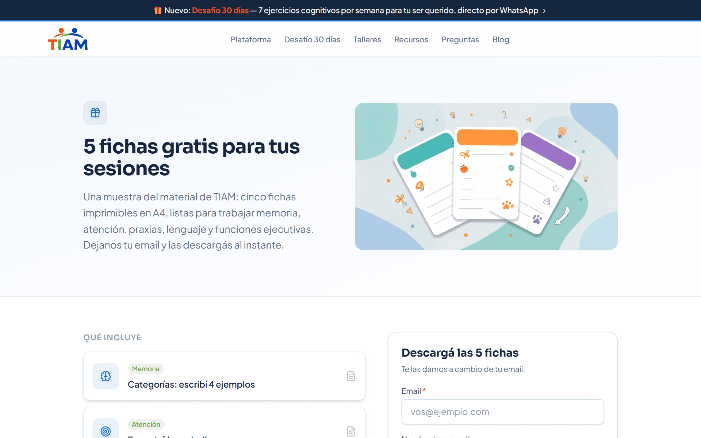This screenshot has height=438, width=701.
Task: Click the document icon in Atención card
Action: tap(351, 431)
